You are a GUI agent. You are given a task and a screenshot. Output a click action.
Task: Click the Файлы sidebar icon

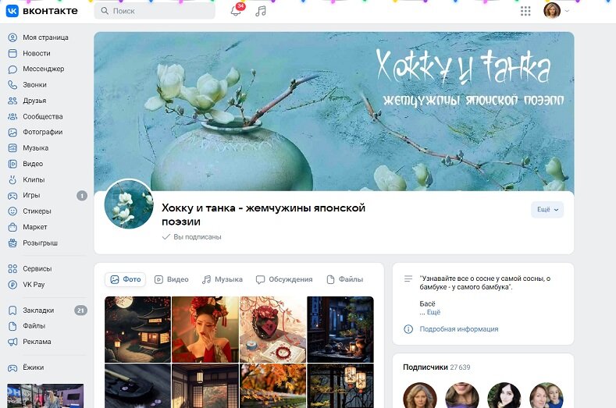click(x=12, y=326)
